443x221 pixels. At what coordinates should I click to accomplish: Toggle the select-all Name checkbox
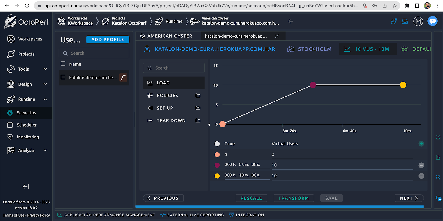[x=63, y=64]
